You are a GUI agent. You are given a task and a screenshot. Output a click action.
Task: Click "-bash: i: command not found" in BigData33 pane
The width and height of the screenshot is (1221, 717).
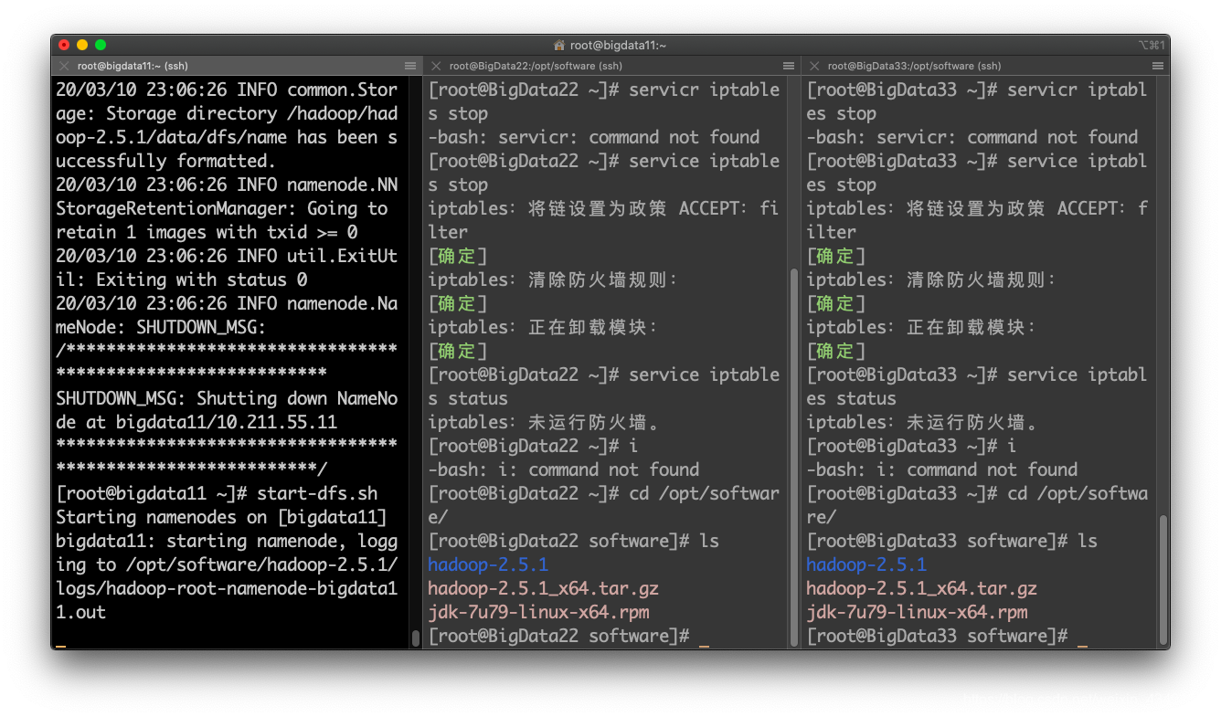tap(942, 469)
